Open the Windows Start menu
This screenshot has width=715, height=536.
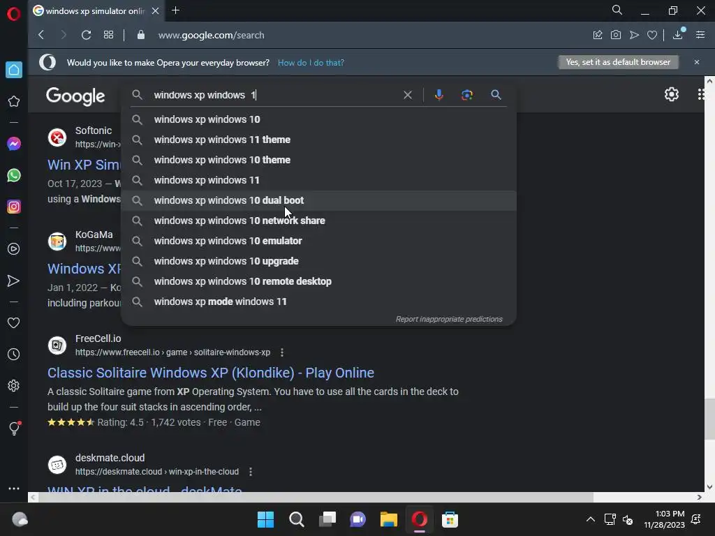pos(265,519)
